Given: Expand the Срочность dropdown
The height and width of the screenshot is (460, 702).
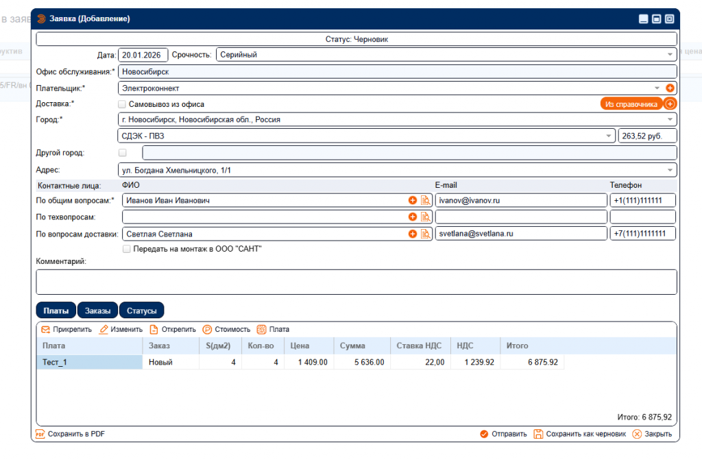Looking at the screenshot, I should [670, 55].
